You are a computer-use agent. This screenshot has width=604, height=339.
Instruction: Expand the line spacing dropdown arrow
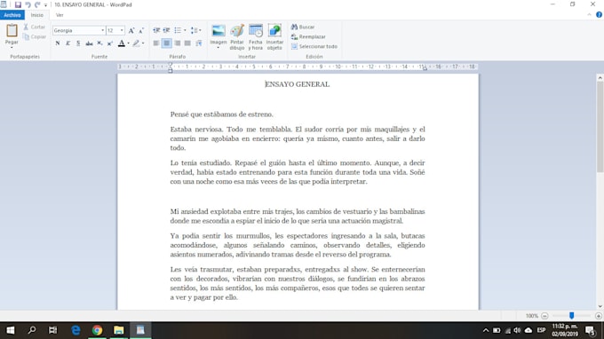coord(201,30)
